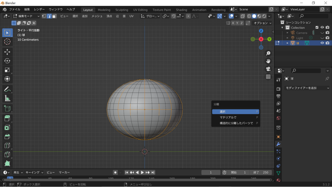Click the 3D Cursor tool
Image resolution: width=332 pixels, height=187 pixels.
click(x=7, y=42)
